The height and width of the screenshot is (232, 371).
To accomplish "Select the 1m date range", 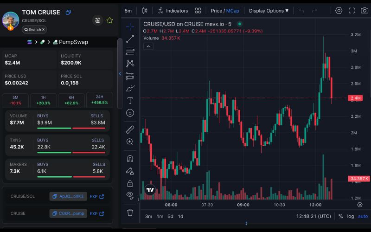I will (x=160, y=216).
